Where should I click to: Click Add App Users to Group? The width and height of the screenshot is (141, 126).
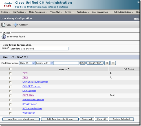(60, 119)
